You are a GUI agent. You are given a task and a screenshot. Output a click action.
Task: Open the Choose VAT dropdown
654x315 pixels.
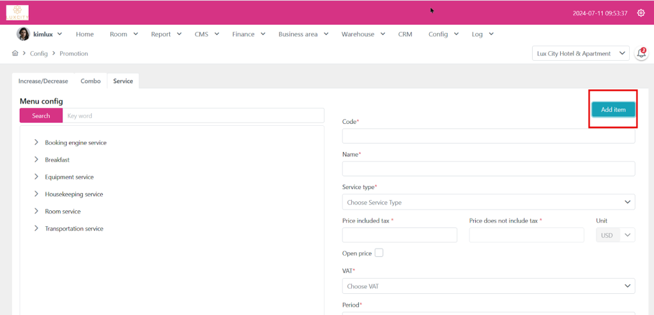point(489,286)
